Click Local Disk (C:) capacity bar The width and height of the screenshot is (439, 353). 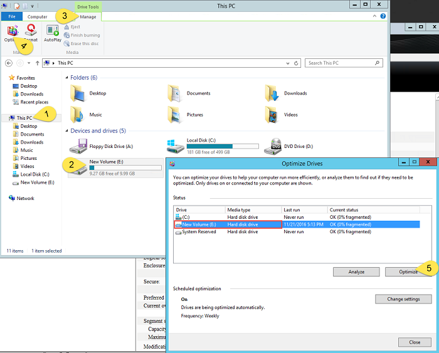[x=223, y=147]
